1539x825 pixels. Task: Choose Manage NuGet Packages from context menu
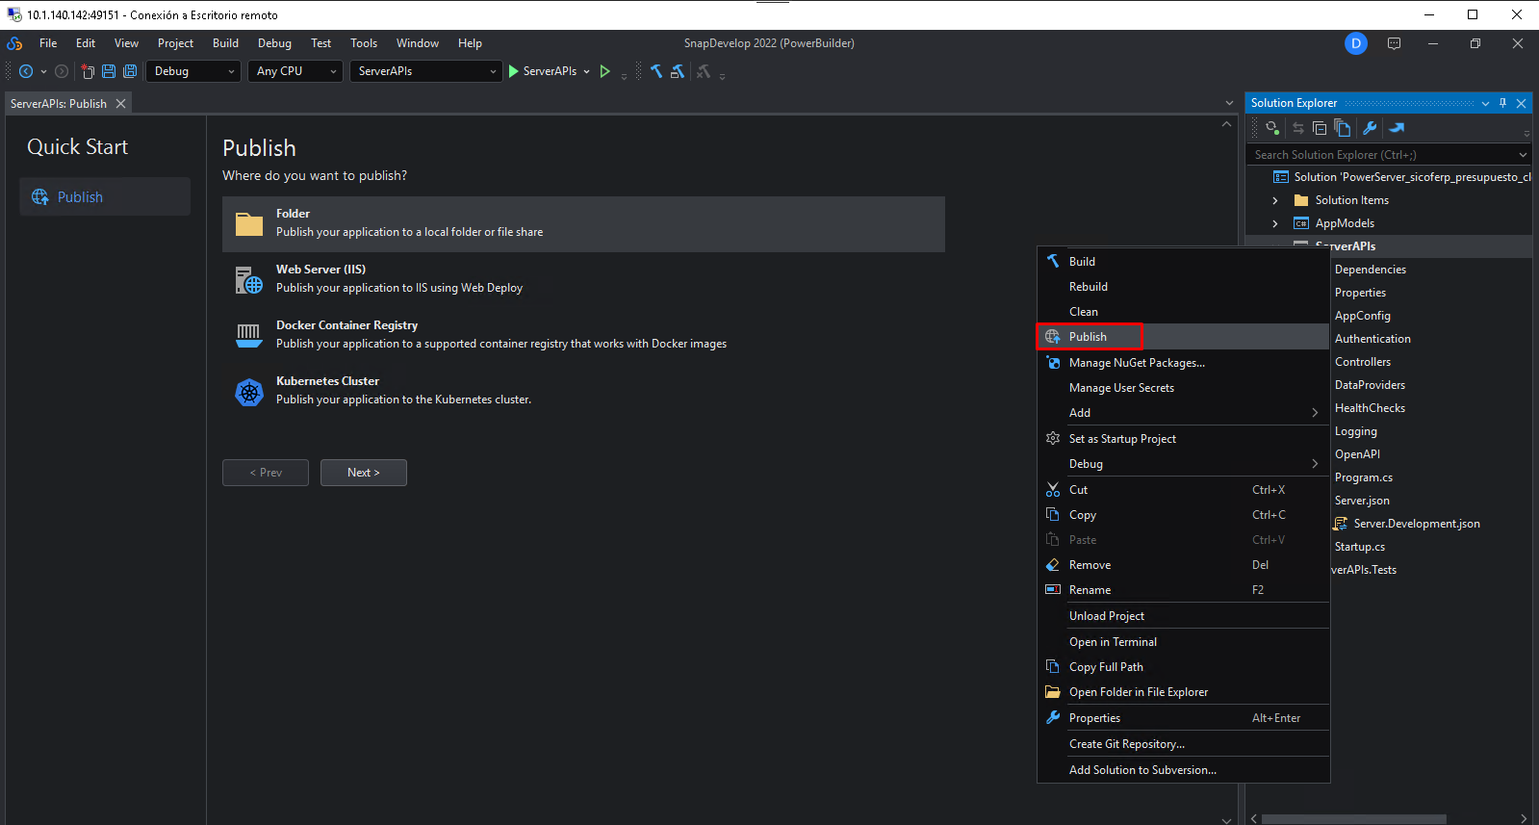[1136, 363]
